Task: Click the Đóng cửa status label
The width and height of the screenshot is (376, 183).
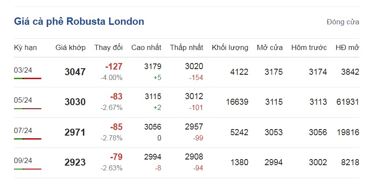Action: 343,22
